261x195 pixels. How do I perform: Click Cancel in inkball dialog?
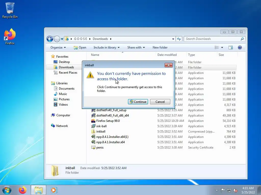point(160,102)
